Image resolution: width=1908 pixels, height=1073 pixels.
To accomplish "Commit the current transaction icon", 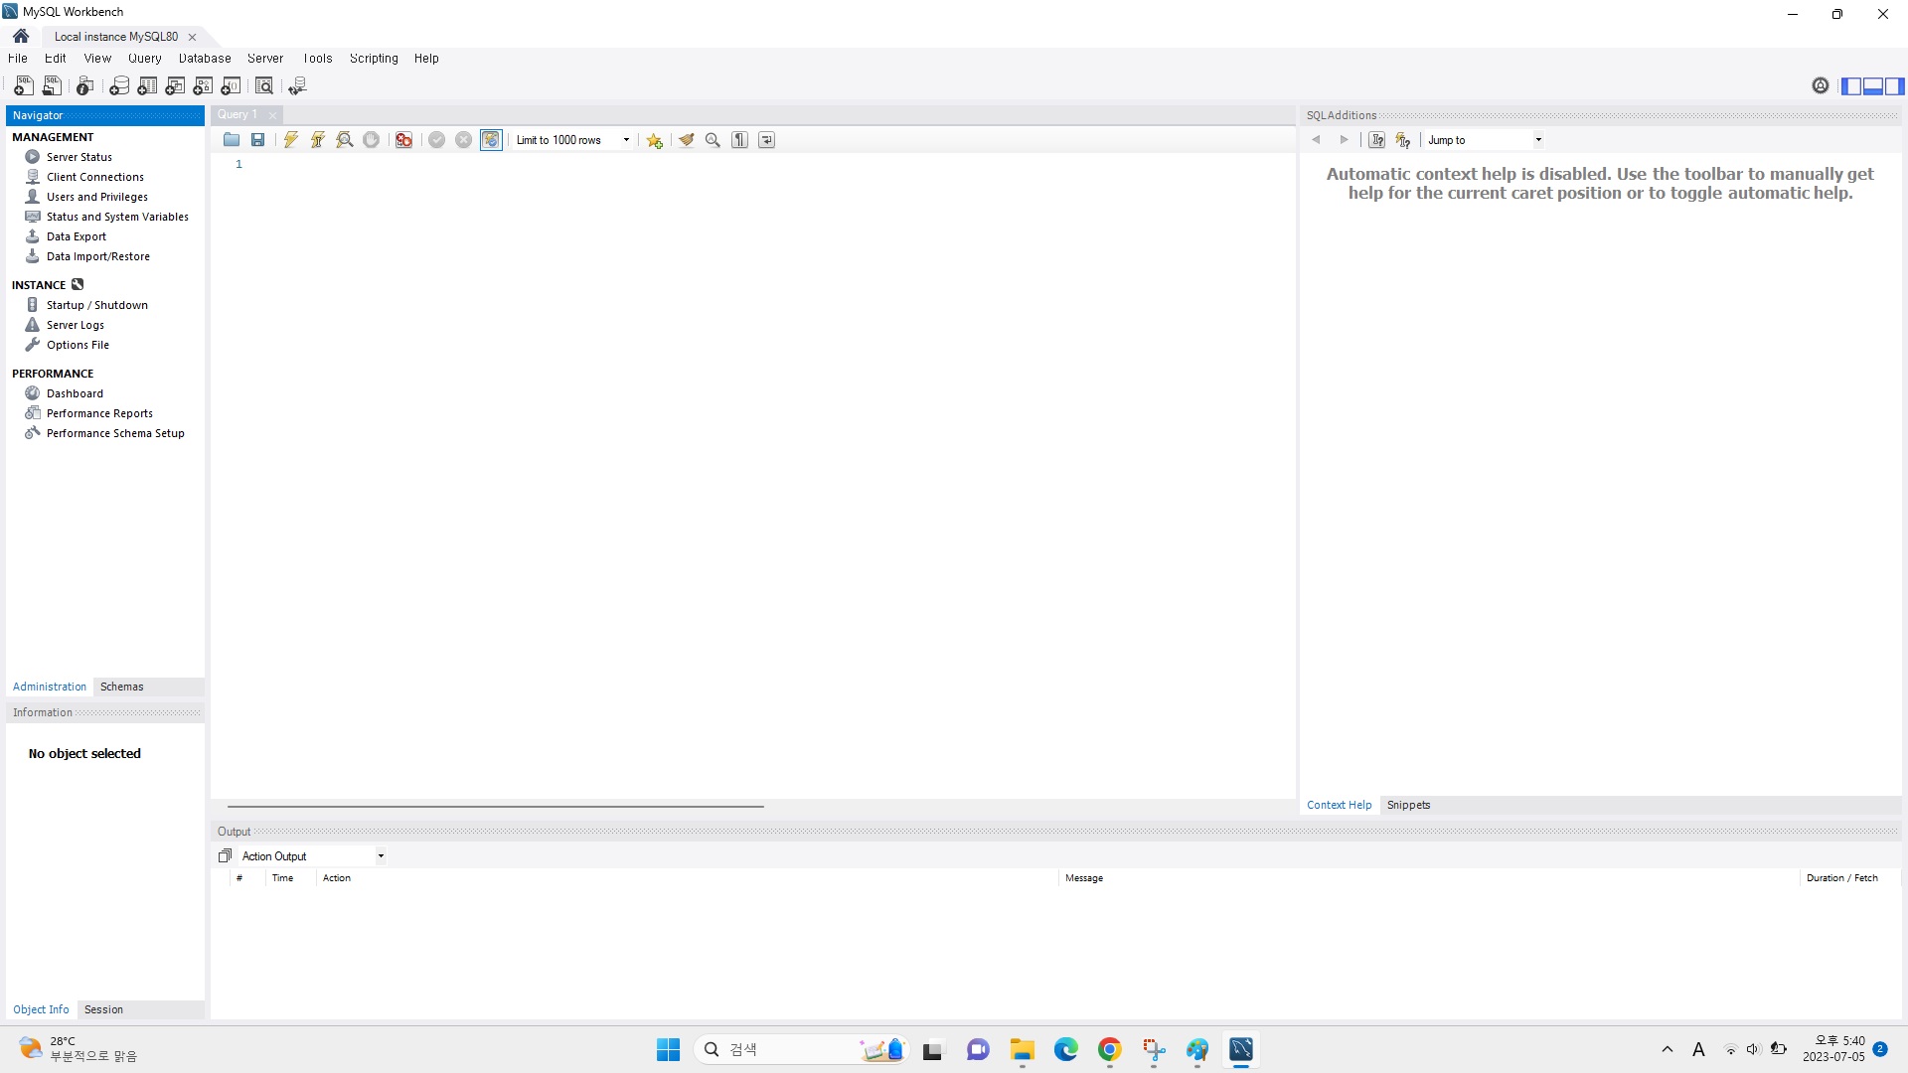I will 436,140.
